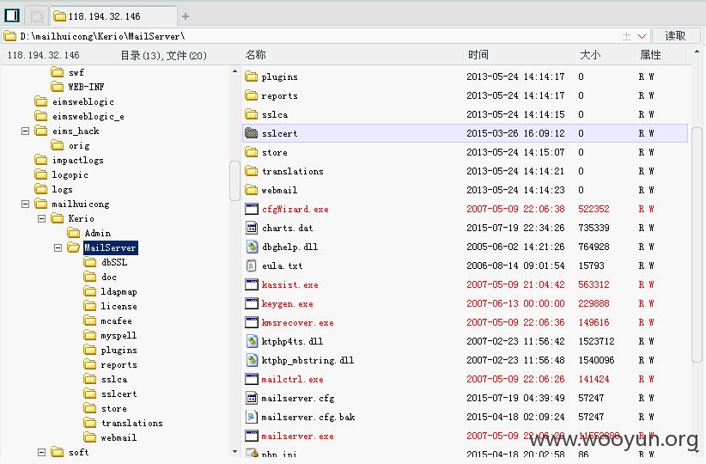Click the file list vertical scrollbar thumb

pyautogui.click(x=697, y=247)
